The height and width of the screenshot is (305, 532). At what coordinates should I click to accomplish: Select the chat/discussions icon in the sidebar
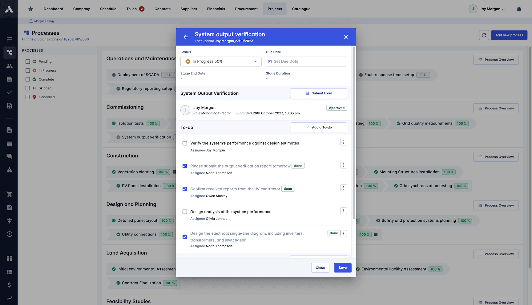click(9, 156)
